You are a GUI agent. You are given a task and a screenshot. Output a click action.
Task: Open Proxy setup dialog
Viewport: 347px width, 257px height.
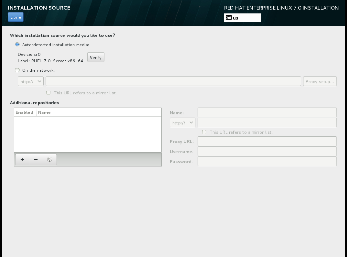point(320,81)
